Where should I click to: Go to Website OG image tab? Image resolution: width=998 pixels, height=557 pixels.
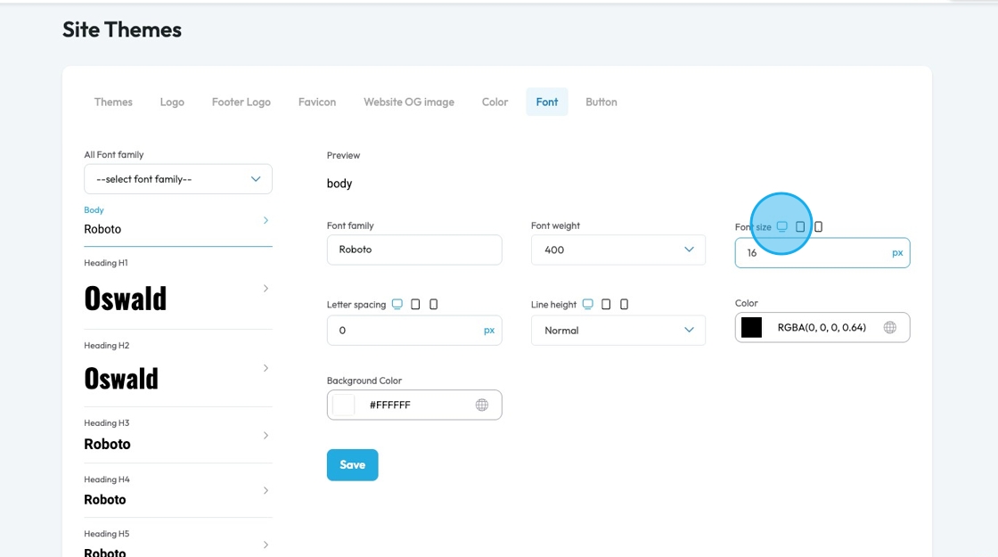coord(409,102)
